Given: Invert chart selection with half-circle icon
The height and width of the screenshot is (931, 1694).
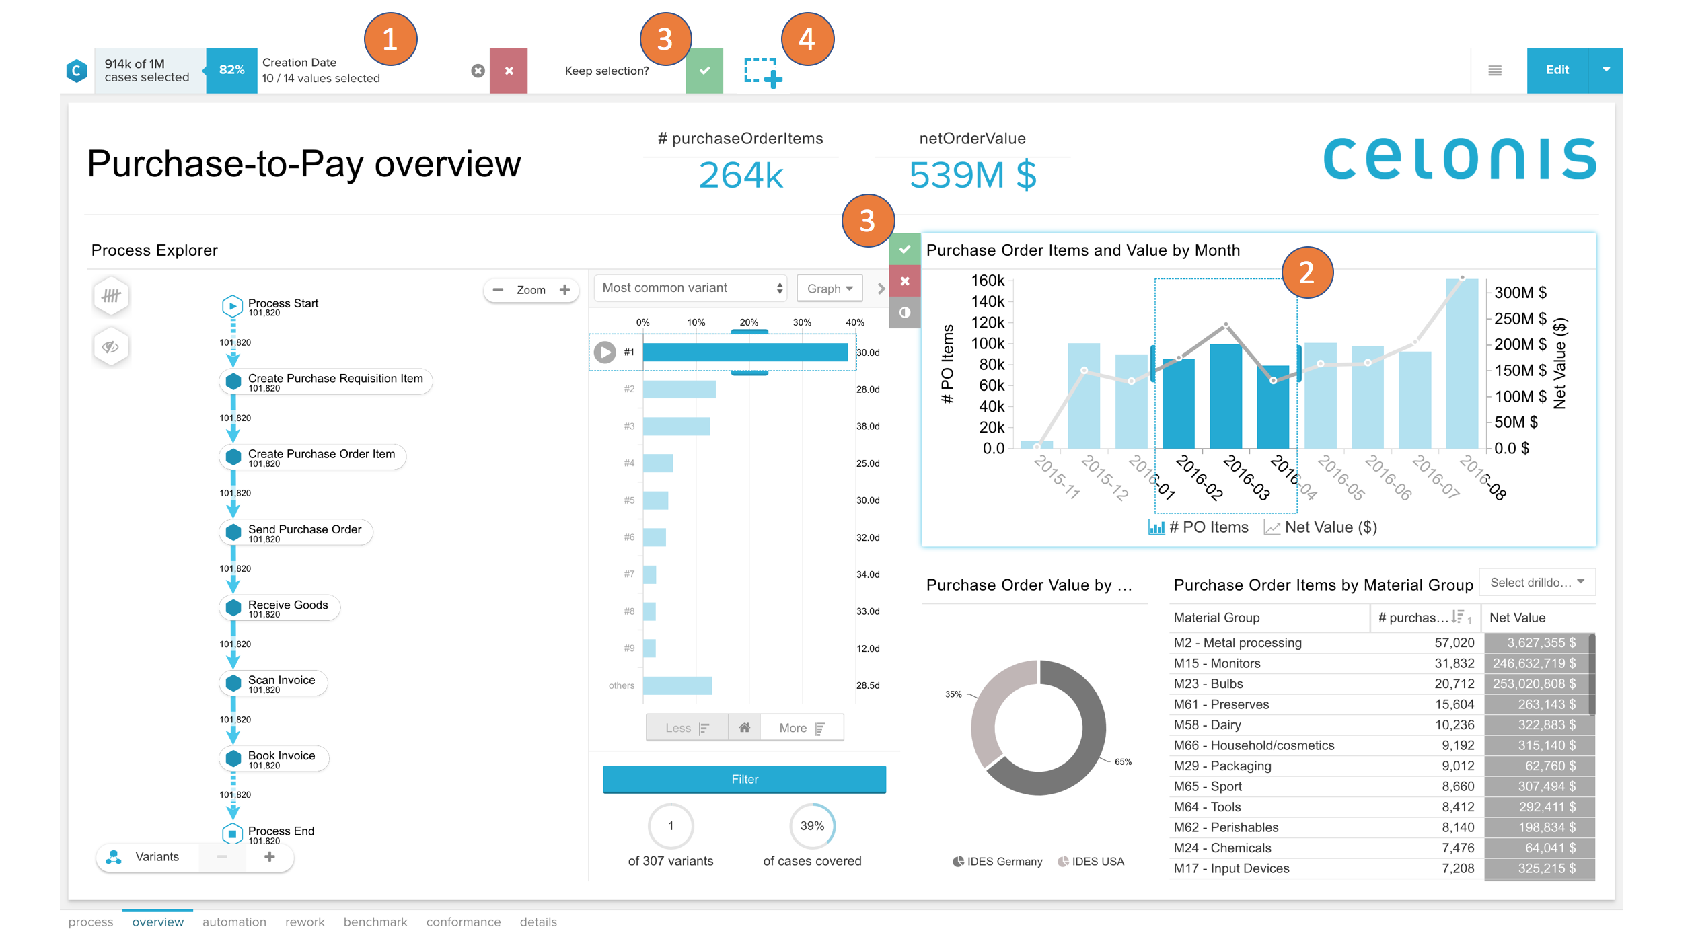Looking at the screenshot, I should 904,312.
